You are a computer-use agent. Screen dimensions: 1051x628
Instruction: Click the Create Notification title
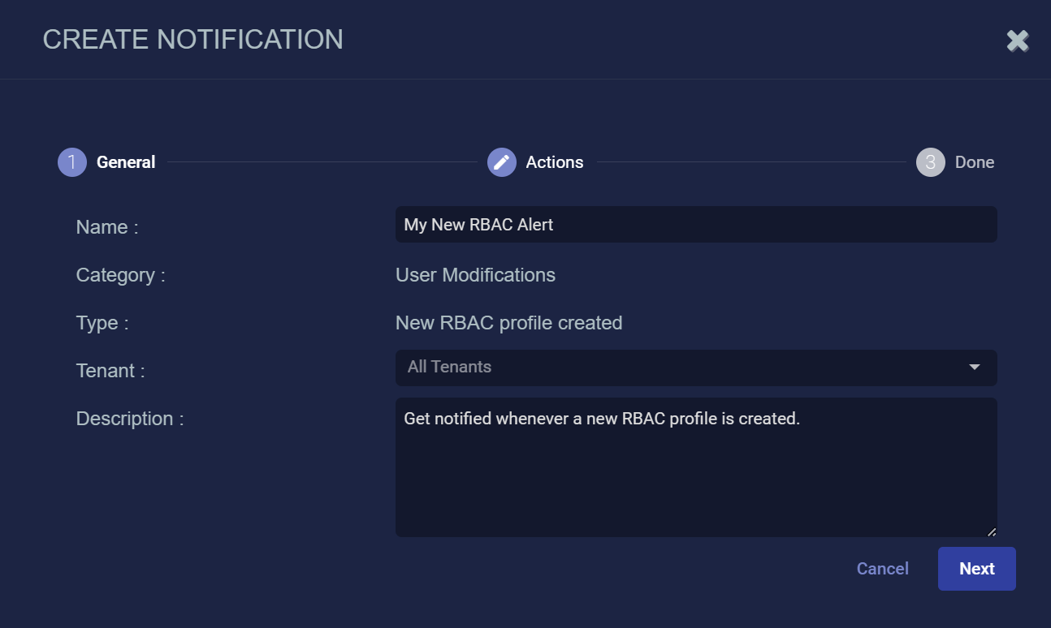tap(192, 40)
